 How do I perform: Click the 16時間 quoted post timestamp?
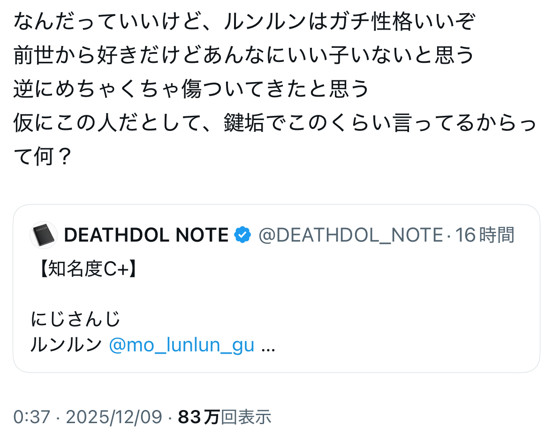(x=485, y=235)
